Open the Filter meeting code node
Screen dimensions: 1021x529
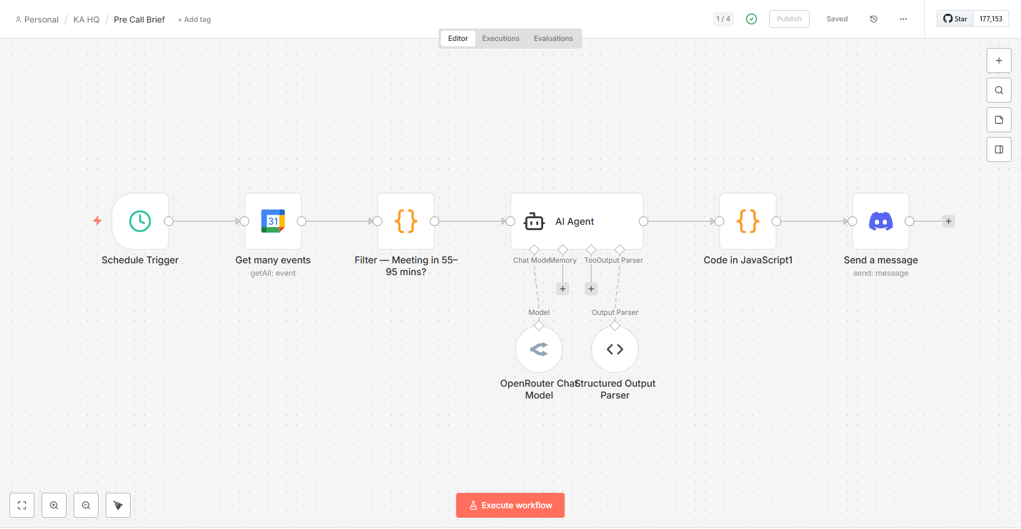click(x=406, y=221)
